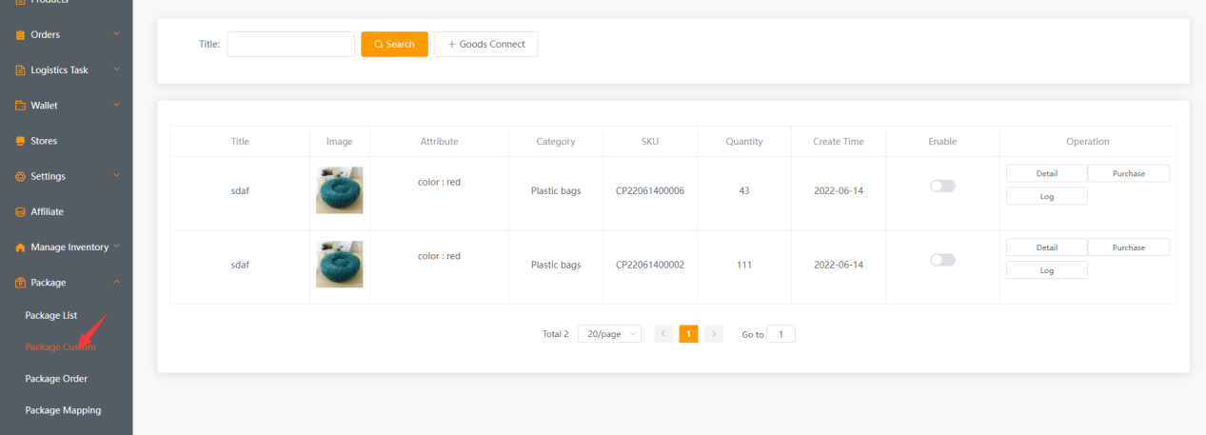Click the Settings gear icon
1206x435 pixels.
click(x=20, y=176)
